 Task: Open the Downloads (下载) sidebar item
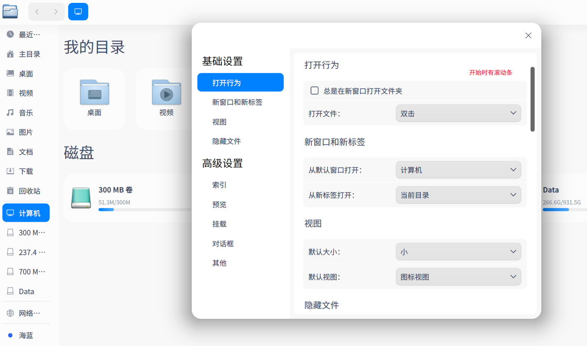[26, 171]
